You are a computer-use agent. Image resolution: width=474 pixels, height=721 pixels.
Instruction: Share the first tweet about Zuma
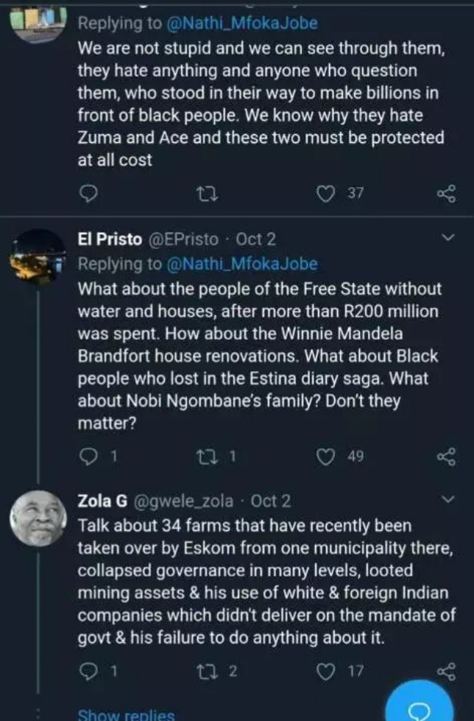coord(447,194)
